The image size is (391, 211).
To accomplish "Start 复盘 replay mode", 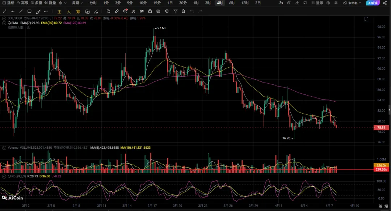I will pyautogui.click(x=50, y=3).
